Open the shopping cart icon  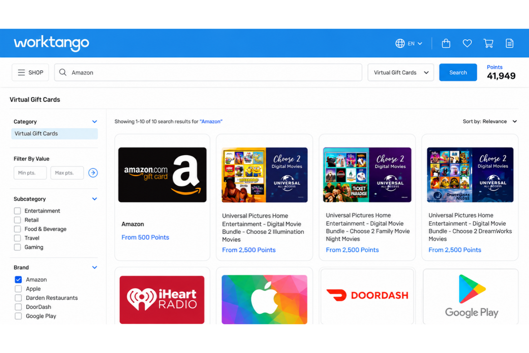tap(488, 43)
